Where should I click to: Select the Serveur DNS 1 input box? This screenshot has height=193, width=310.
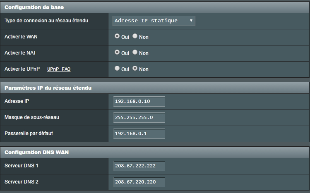[139, 166]
